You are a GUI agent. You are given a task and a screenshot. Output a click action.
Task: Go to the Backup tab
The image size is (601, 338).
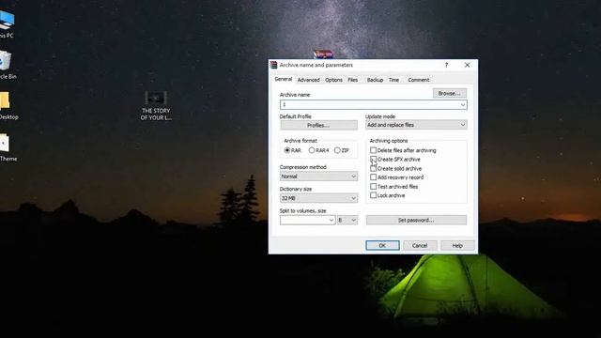(x=375, y=80)
